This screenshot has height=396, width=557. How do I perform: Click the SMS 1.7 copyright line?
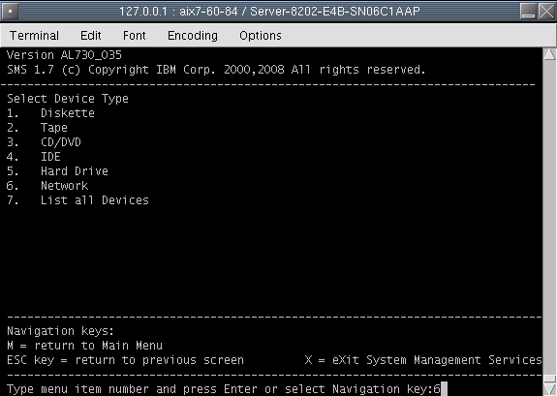point(216,70)
